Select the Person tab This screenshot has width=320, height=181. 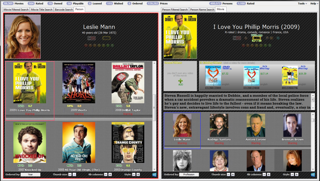(x=79, y=9)
